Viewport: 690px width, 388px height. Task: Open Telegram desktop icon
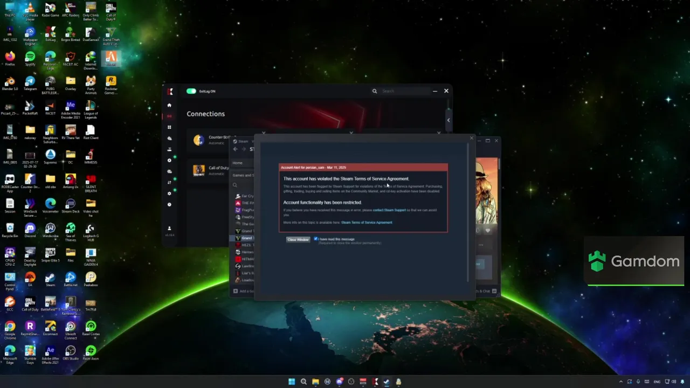click(x=30, y=83)
